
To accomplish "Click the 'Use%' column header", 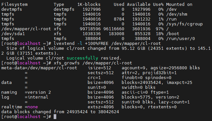I will pos(158,5).
